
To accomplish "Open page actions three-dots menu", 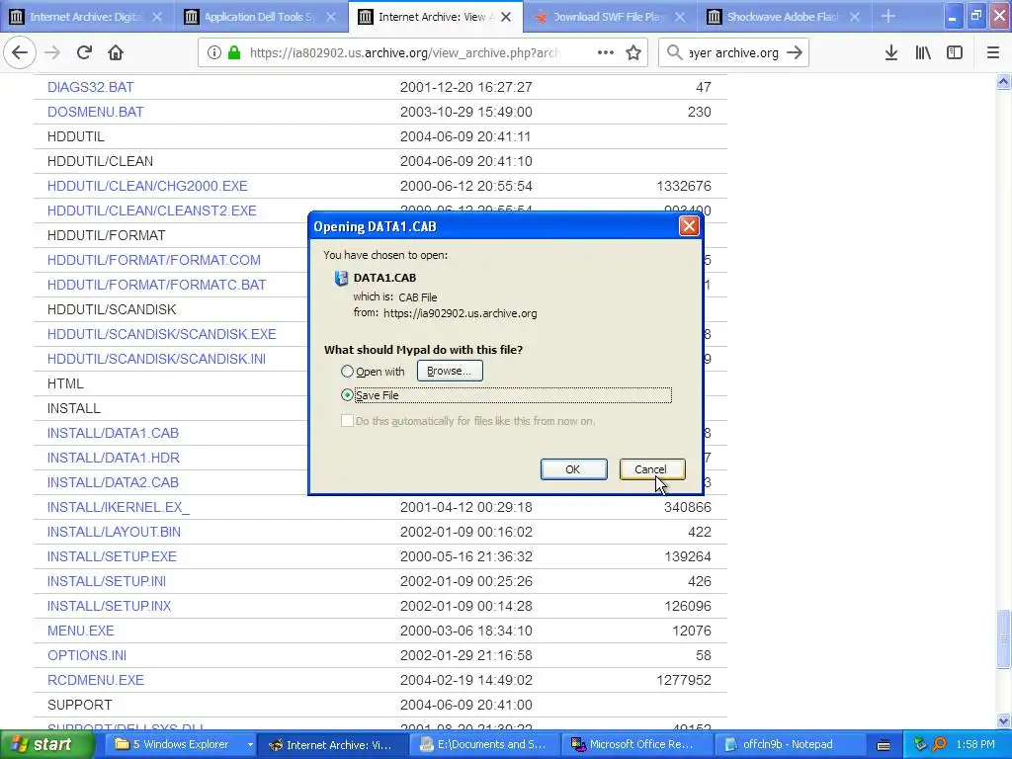I will point(606,53).
